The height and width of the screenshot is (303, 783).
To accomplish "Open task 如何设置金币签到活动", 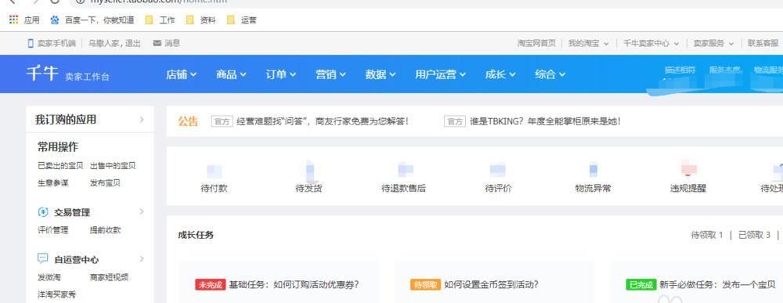I will coord(492,285).
